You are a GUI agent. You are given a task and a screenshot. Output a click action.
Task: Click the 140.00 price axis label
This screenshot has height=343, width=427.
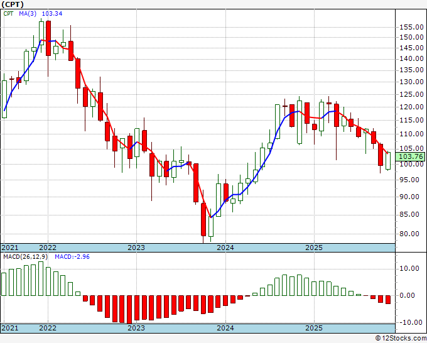coord(411,58)
